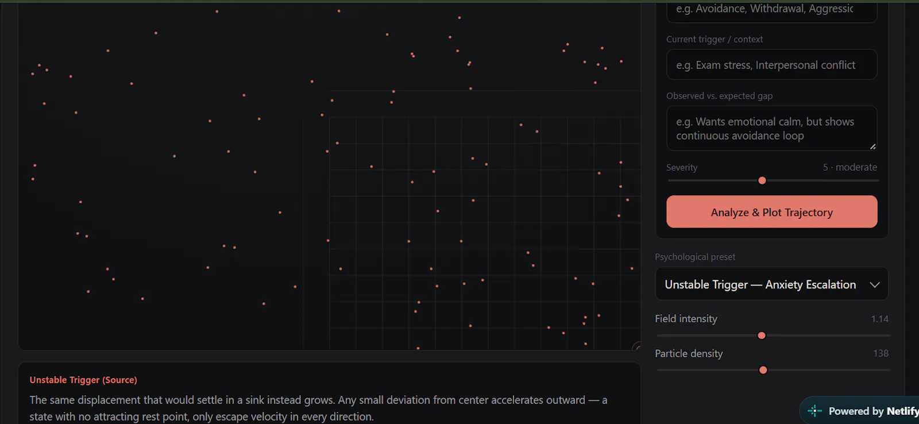The height and width of the screenshot is (424, 919).
Task: Click the '5 · moderate' severity value
Action: 850,167
